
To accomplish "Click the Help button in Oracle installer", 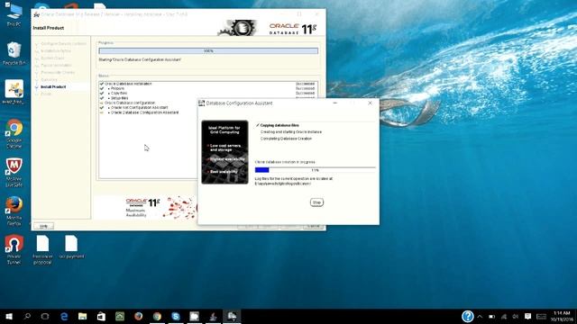I will coord(44,226).
